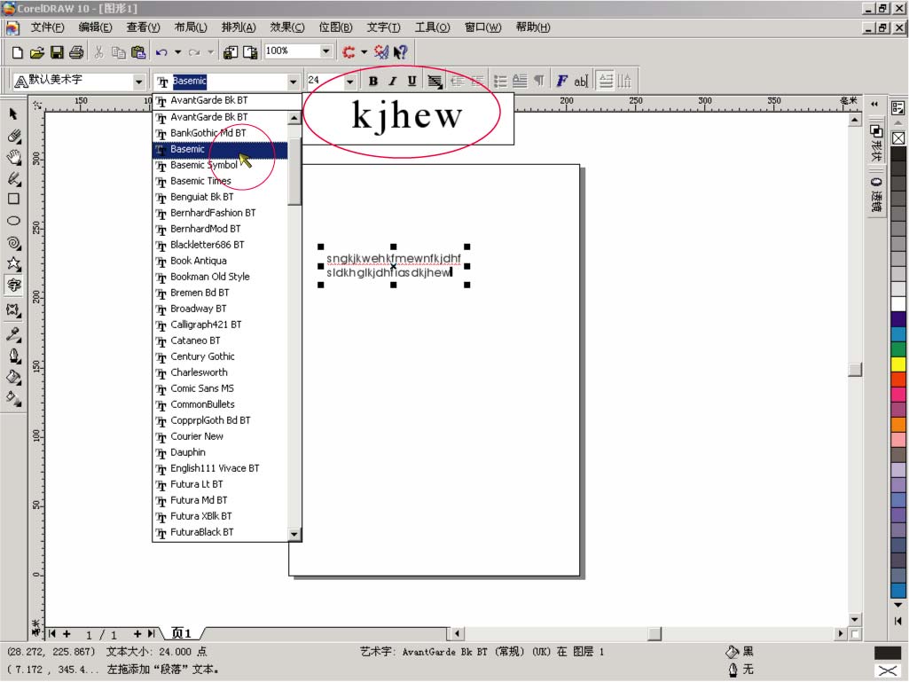Pick the white color swatch
Screen dimensions: 909x682
[898, 304]
